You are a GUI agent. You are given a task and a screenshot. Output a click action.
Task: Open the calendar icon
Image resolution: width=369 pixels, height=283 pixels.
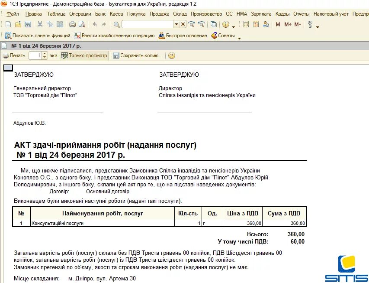256,24
